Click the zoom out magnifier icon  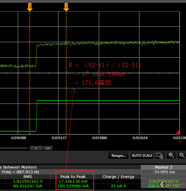[x=182, y=155]
